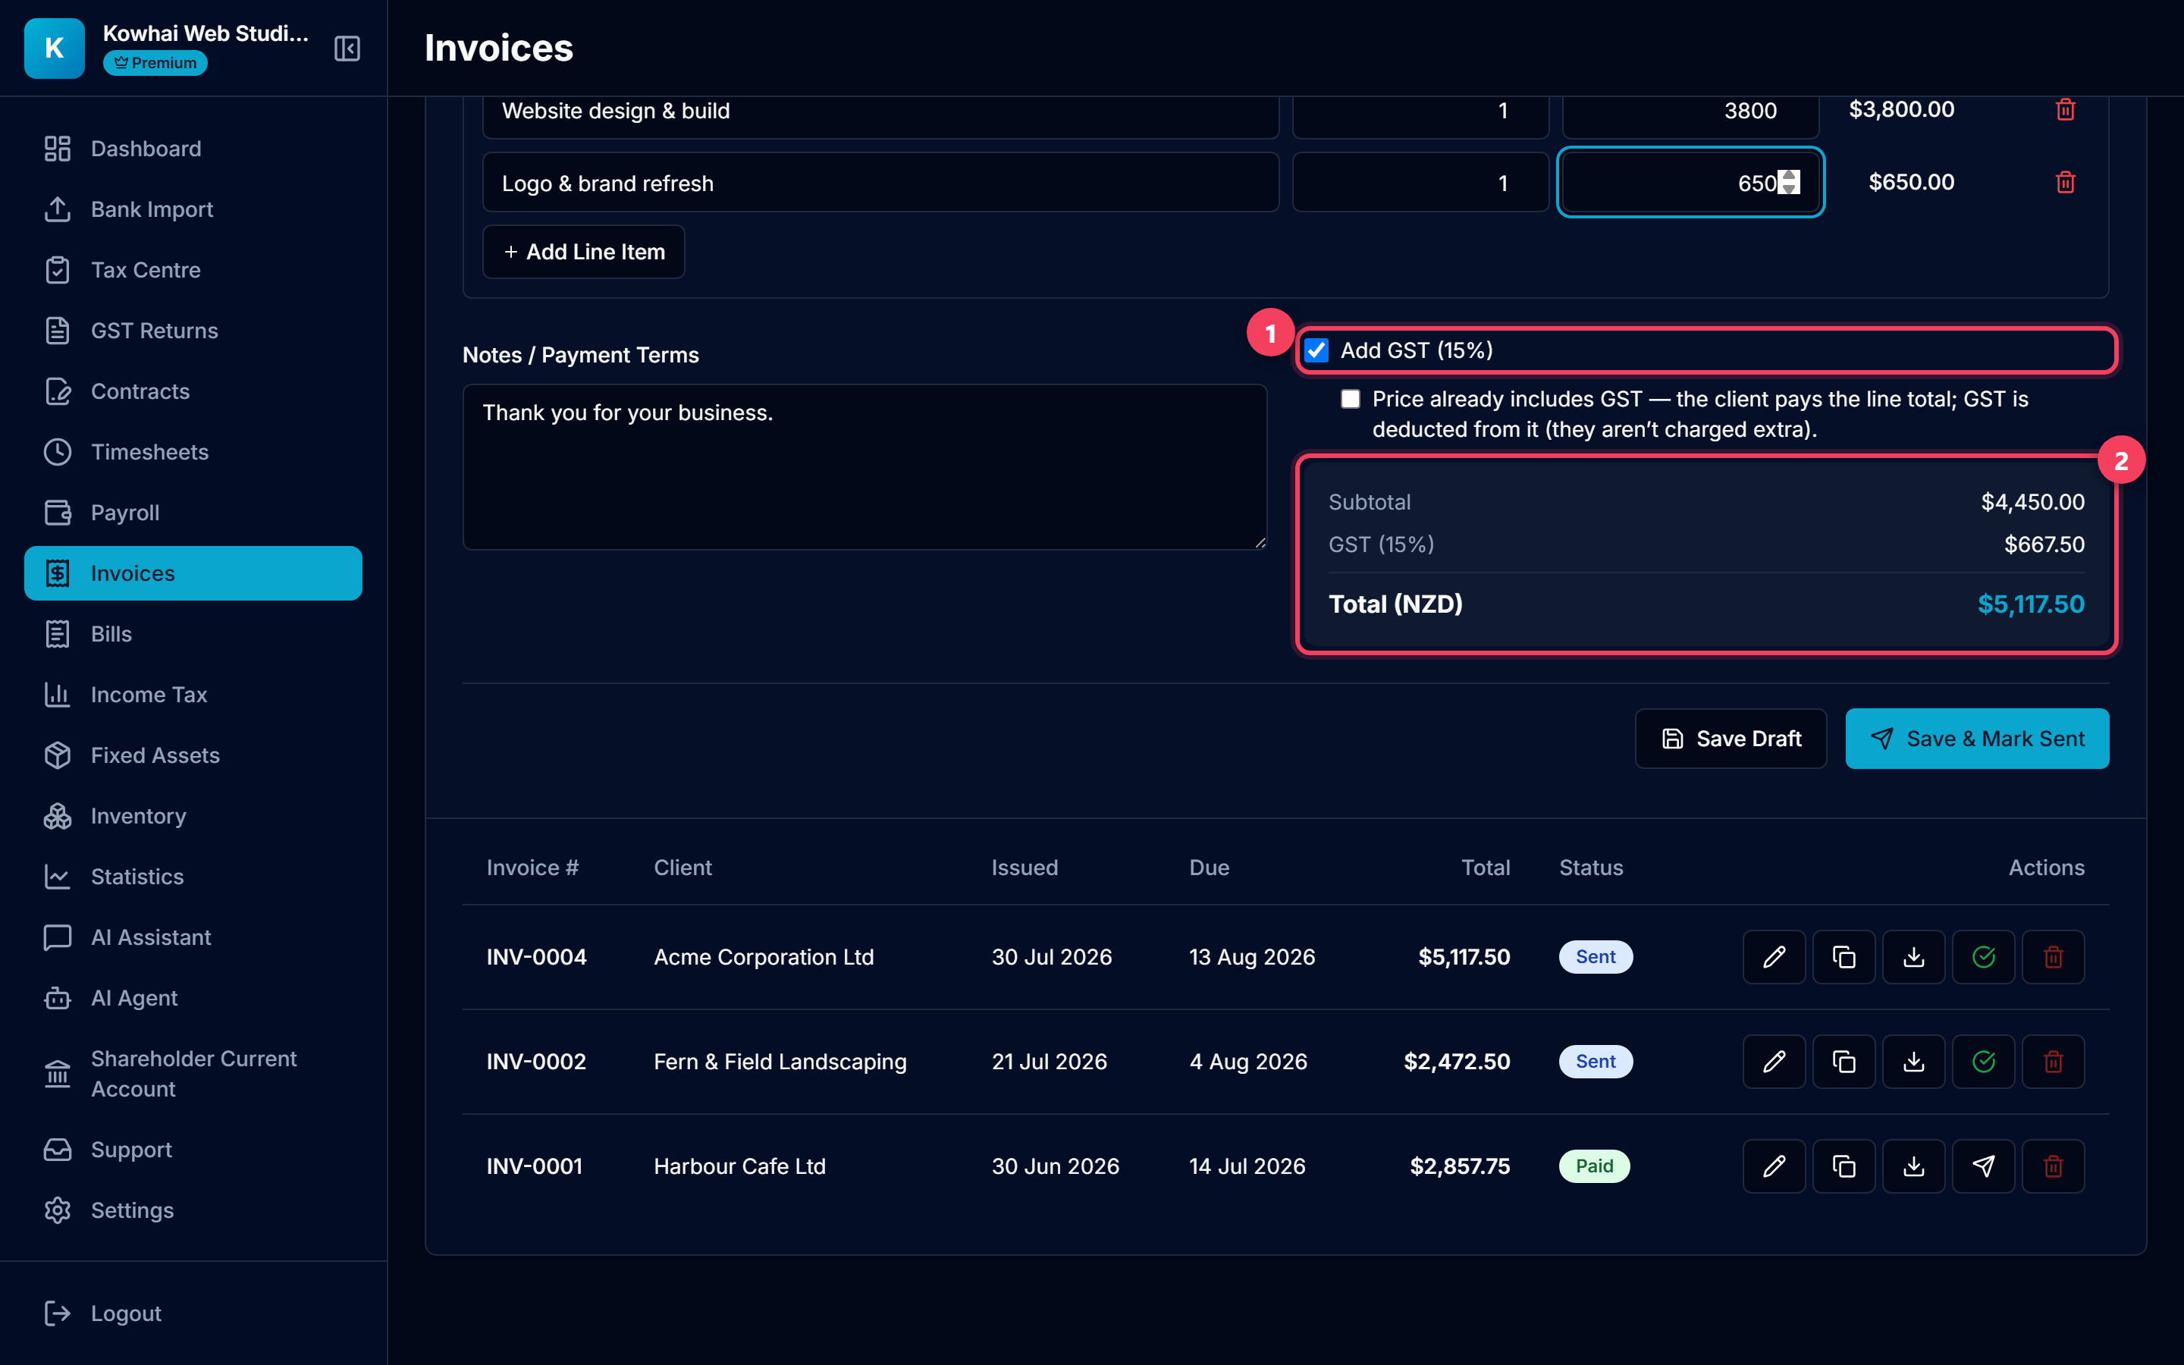This screenshot has width=2184, height=1365.
Task: Click the Add Line Item button
Action: coord(583,252)
